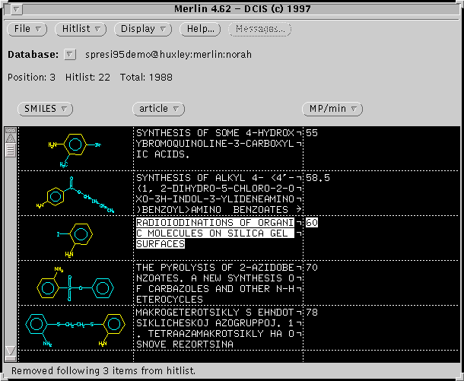
Task: Open the window menu button in title bar
Action: click(x=18, y=8)
